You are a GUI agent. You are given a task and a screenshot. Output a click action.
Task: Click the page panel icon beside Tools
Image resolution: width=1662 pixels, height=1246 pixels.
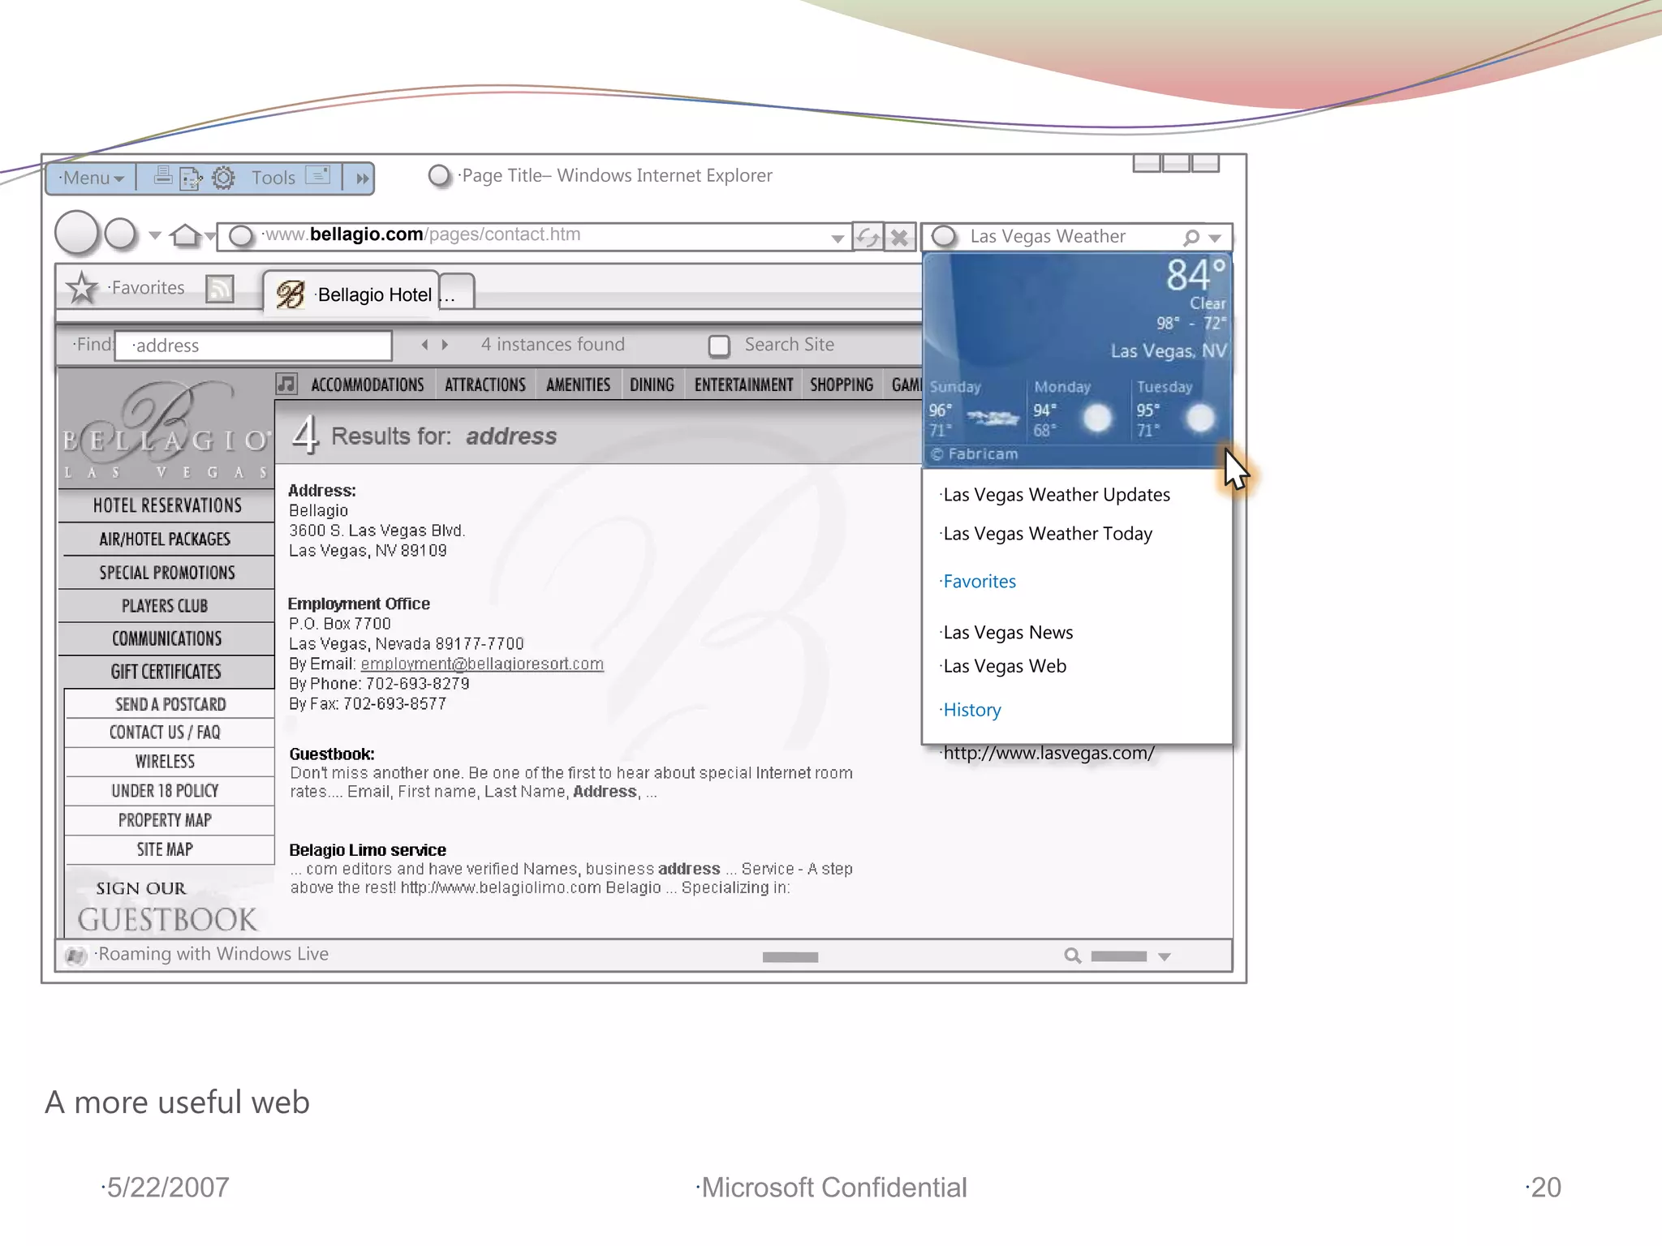(x=317, y=175)
